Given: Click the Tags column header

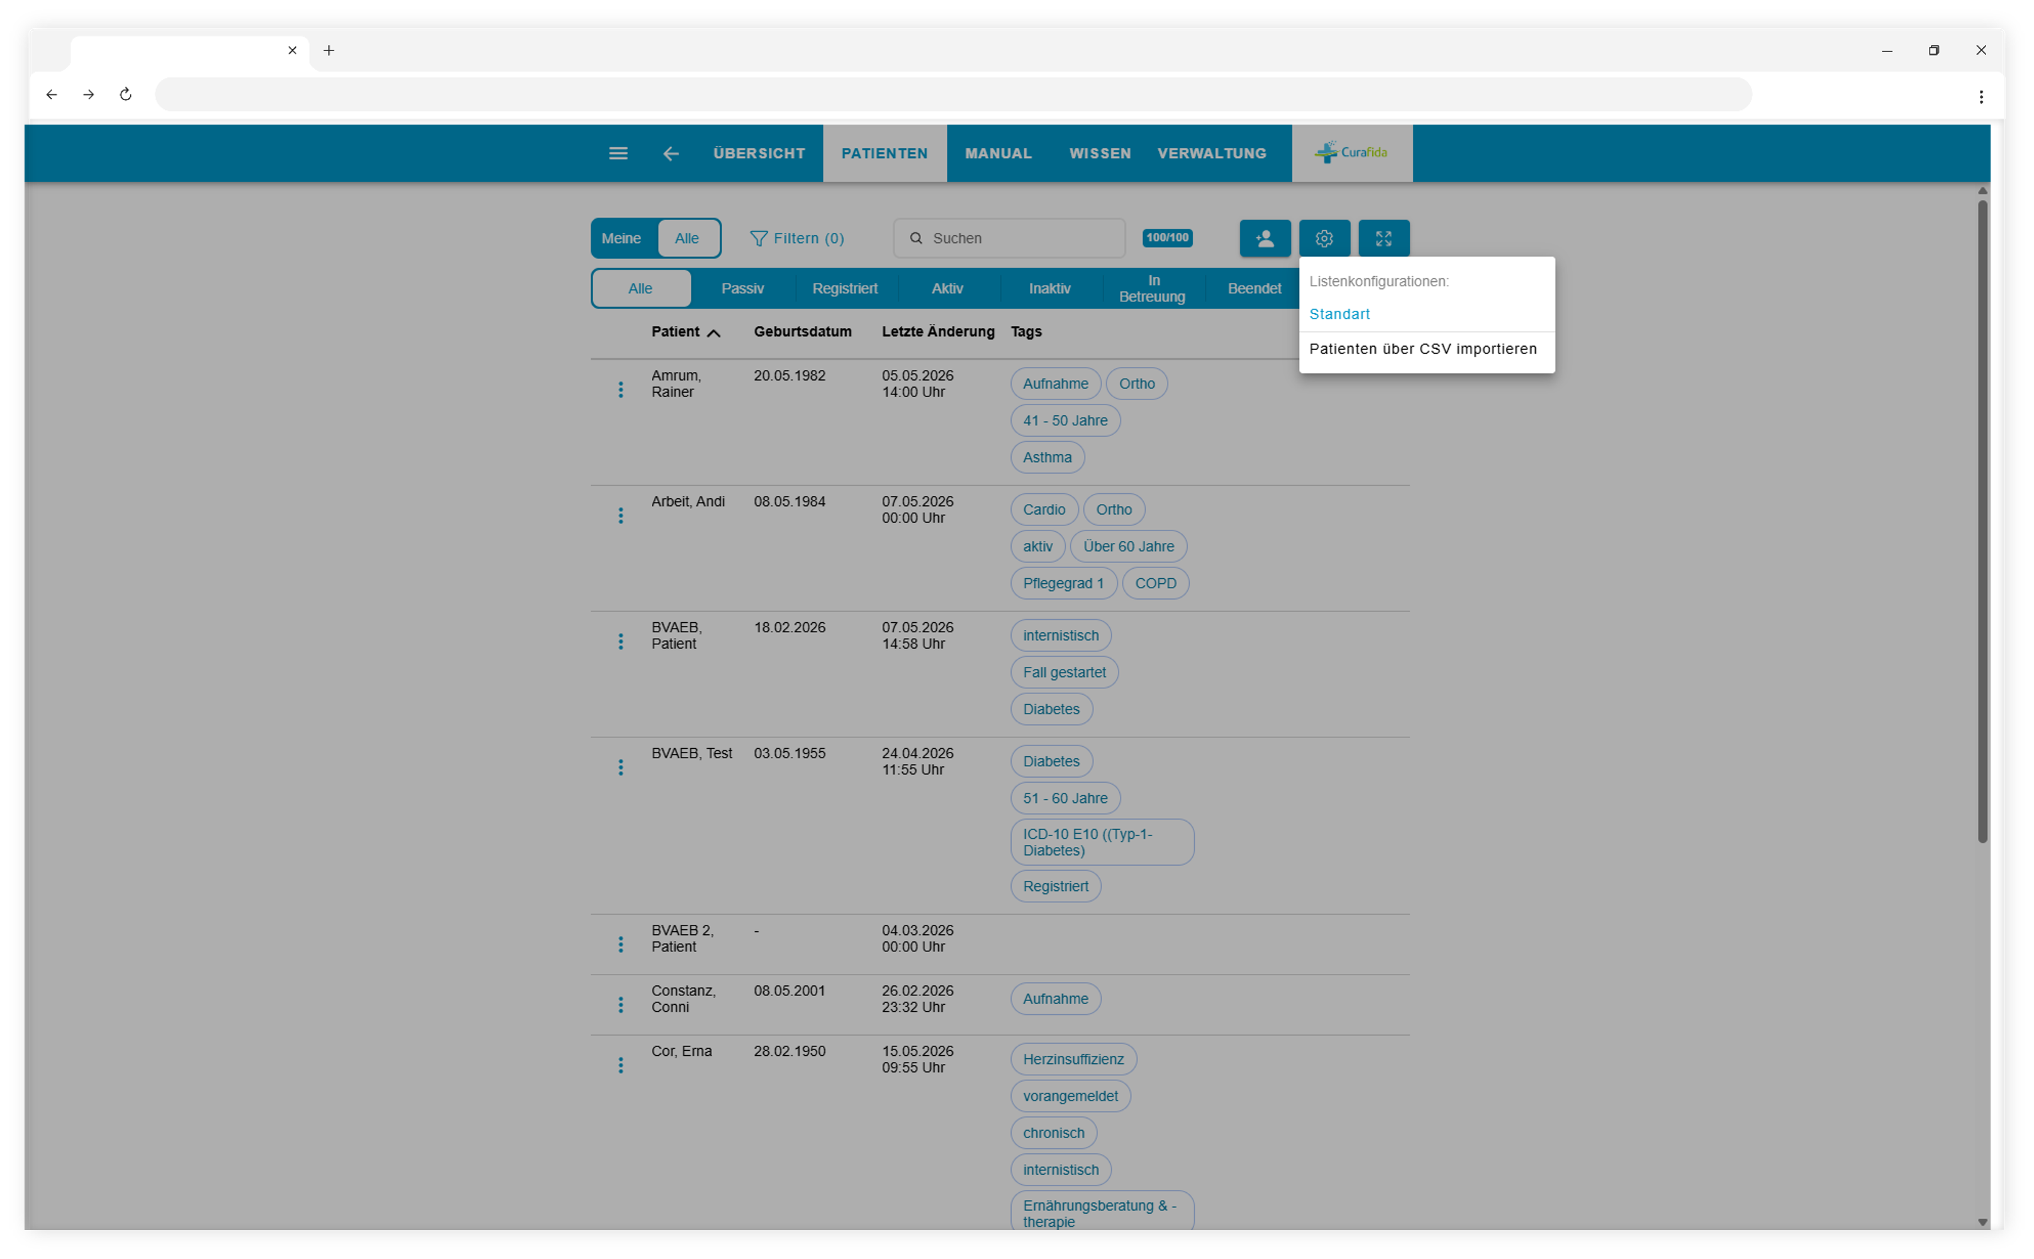Looking at the screenshot, I should point(1025,332).
